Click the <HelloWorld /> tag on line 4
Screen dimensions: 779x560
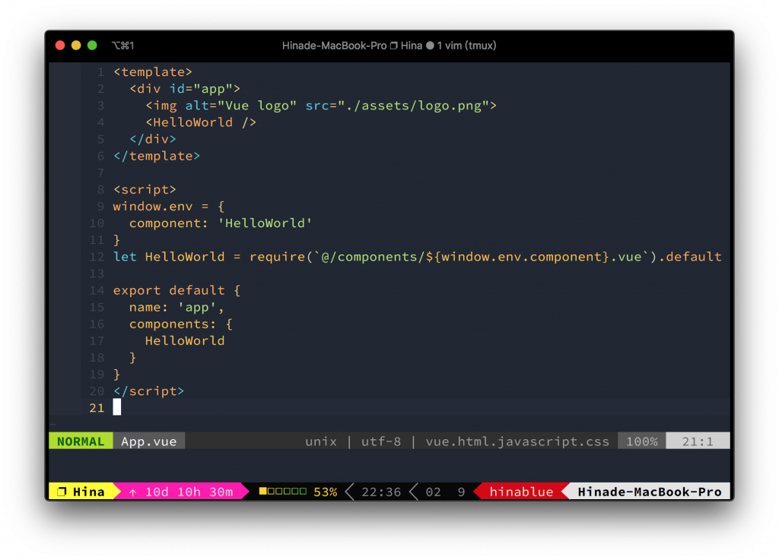[201, 122]
